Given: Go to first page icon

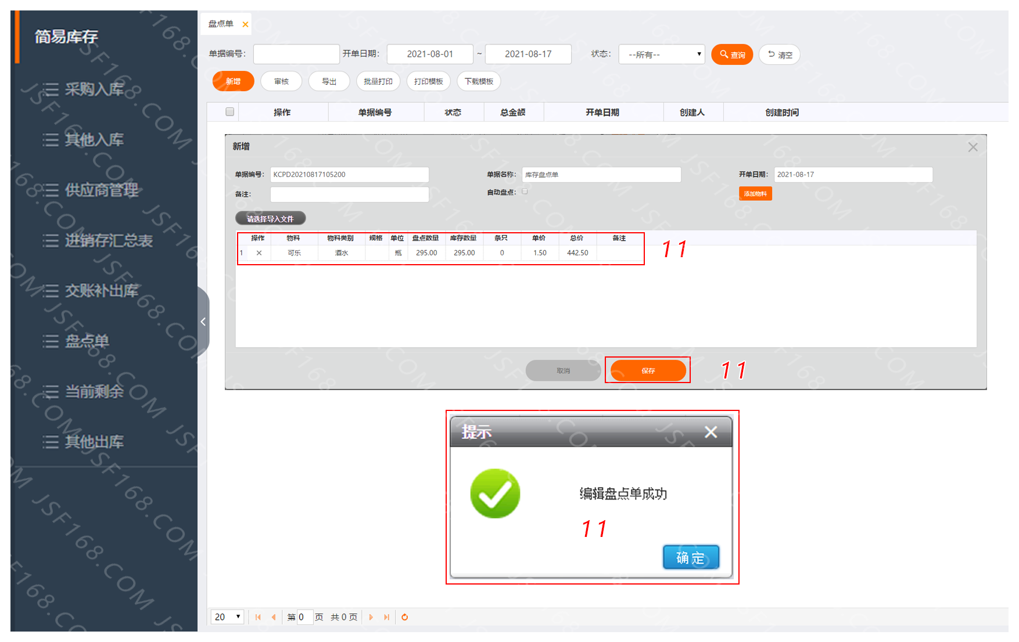Looking at the screenshot, I should [258, 617].
